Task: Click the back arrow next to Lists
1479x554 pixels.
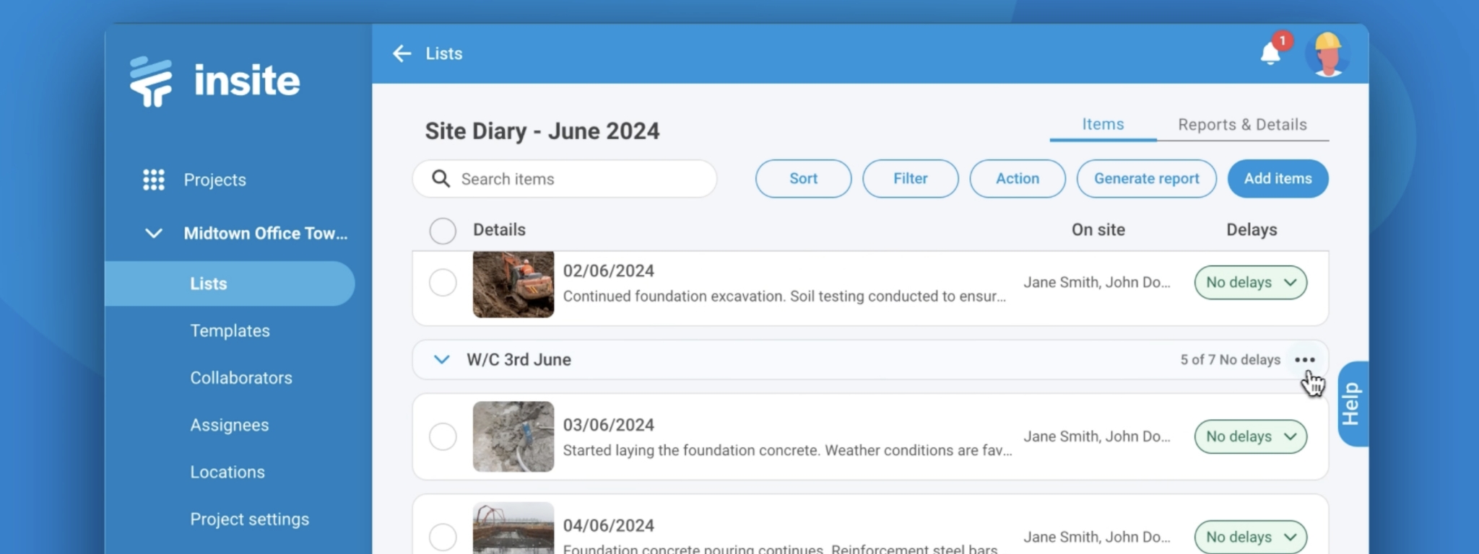Action: tap(402, 53)
